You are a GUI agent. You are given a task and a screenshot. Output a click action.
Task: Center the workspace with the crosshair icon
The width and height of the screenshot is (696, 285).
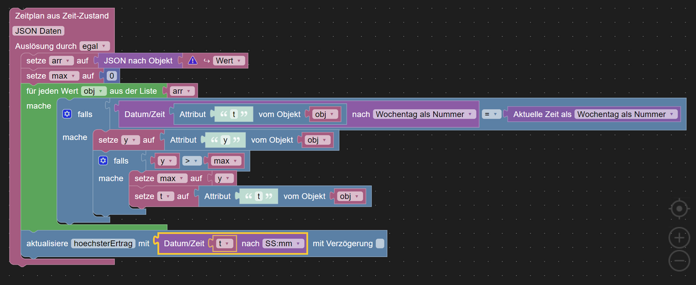[x=679, y=209]
